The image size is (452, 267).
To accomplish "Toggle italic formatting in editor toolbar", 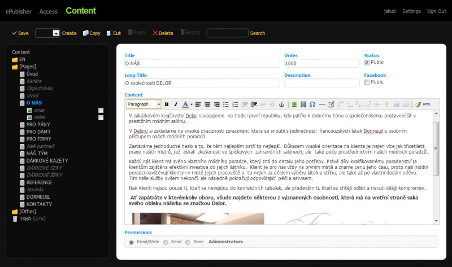I will click(x=176, y=104).
